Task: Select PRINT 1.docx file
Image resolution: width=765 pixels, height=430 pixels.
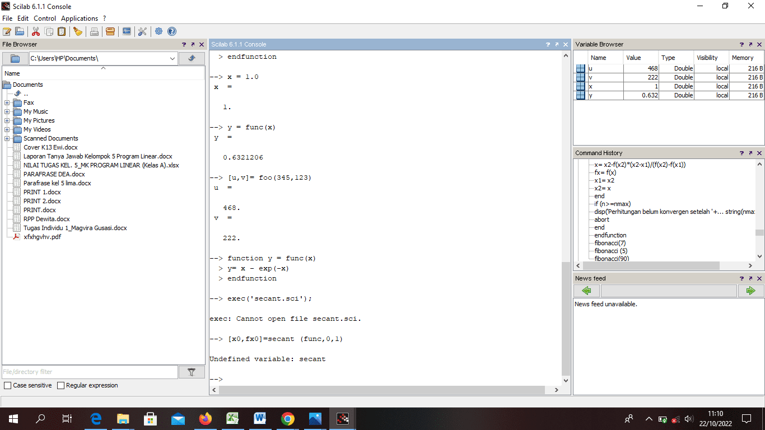Action: pos(42,192)
